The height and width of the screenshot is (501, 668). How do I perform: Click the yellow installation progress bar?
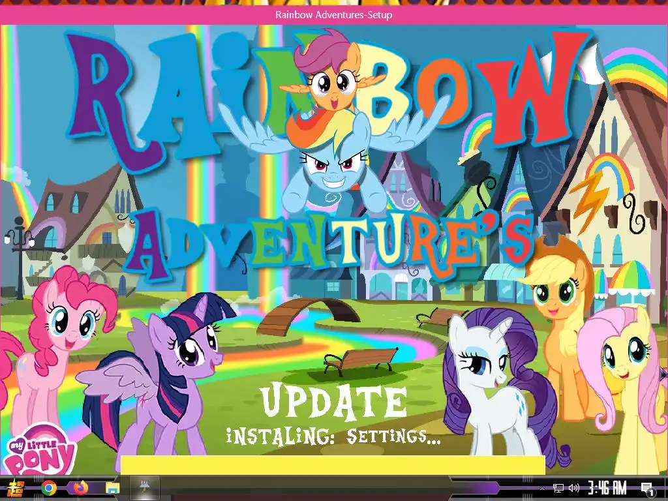(333, 465)
